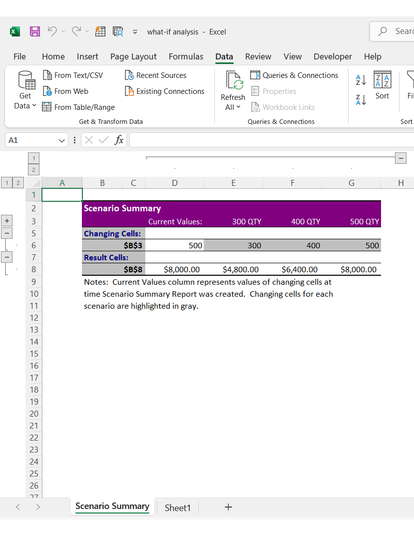Open the Get Data dropdown
This screenshot has height=536, width=414.
point(25,90)
